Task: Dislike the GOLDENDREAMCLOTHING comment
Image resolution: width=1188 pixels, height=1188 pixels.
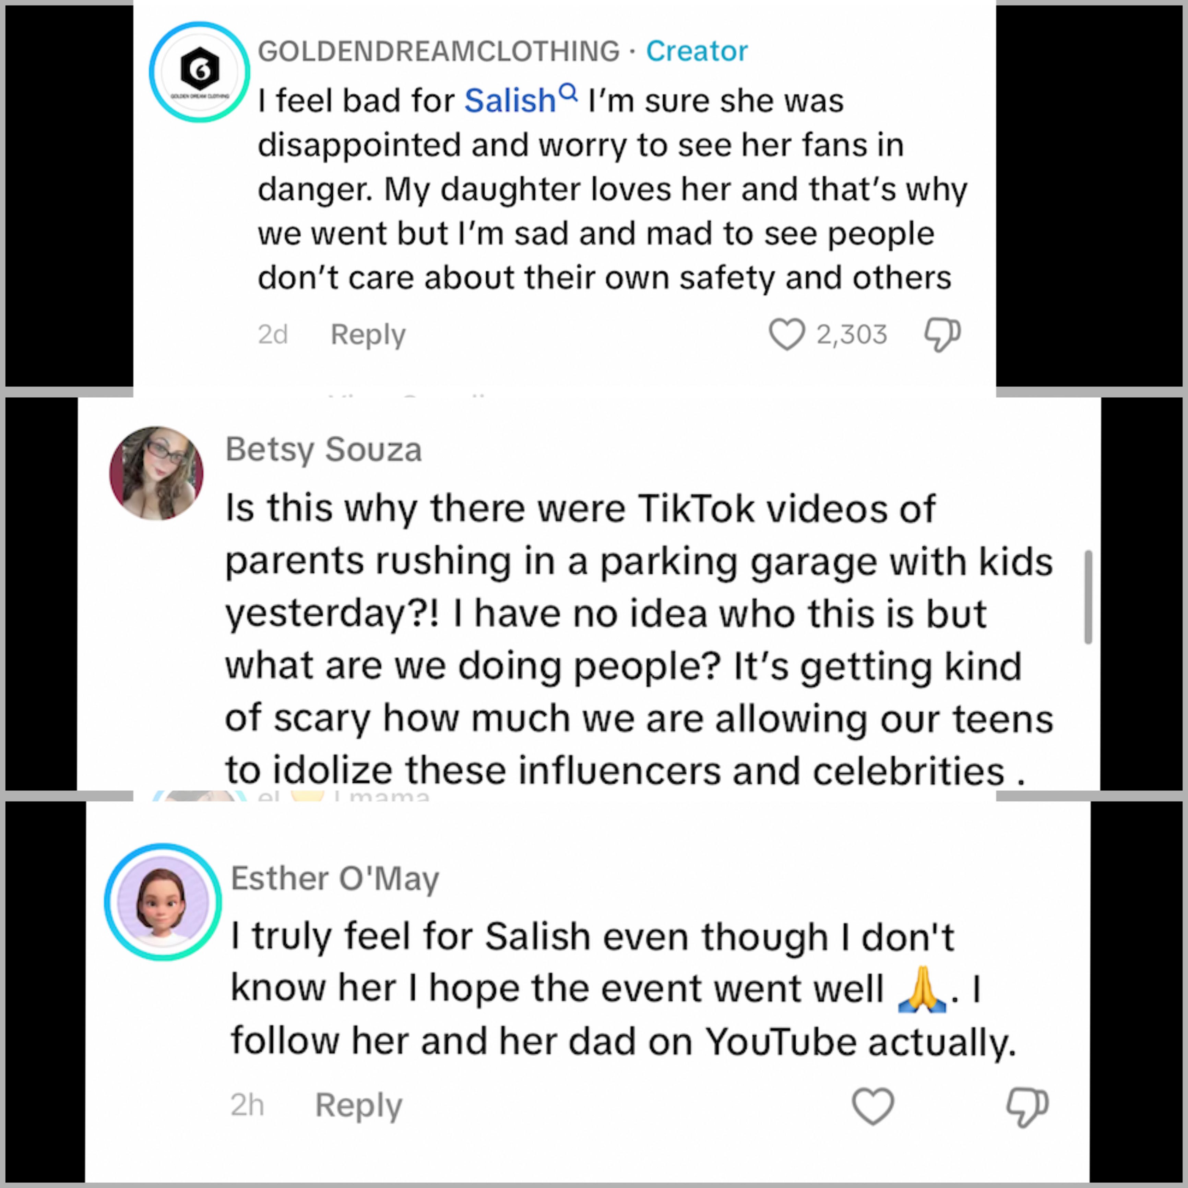Action: click(x=942, y=334)
